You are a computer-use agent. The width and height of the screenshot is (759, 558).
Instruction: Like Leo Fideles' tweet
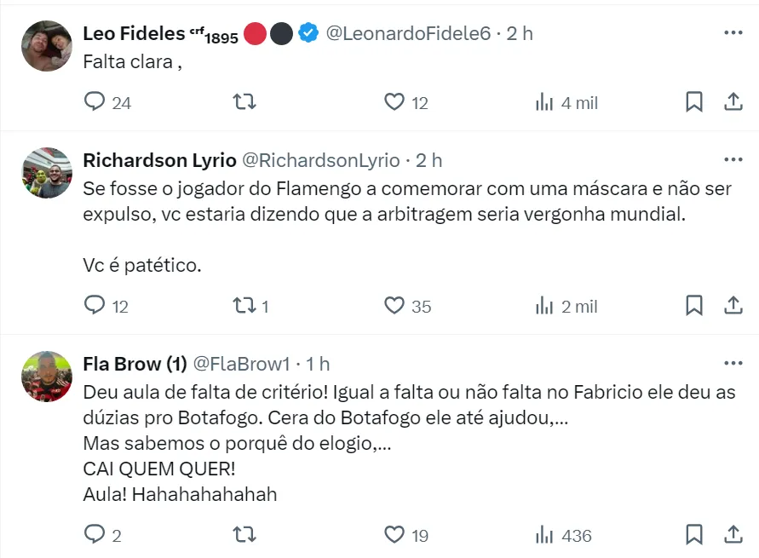point(394,102)
